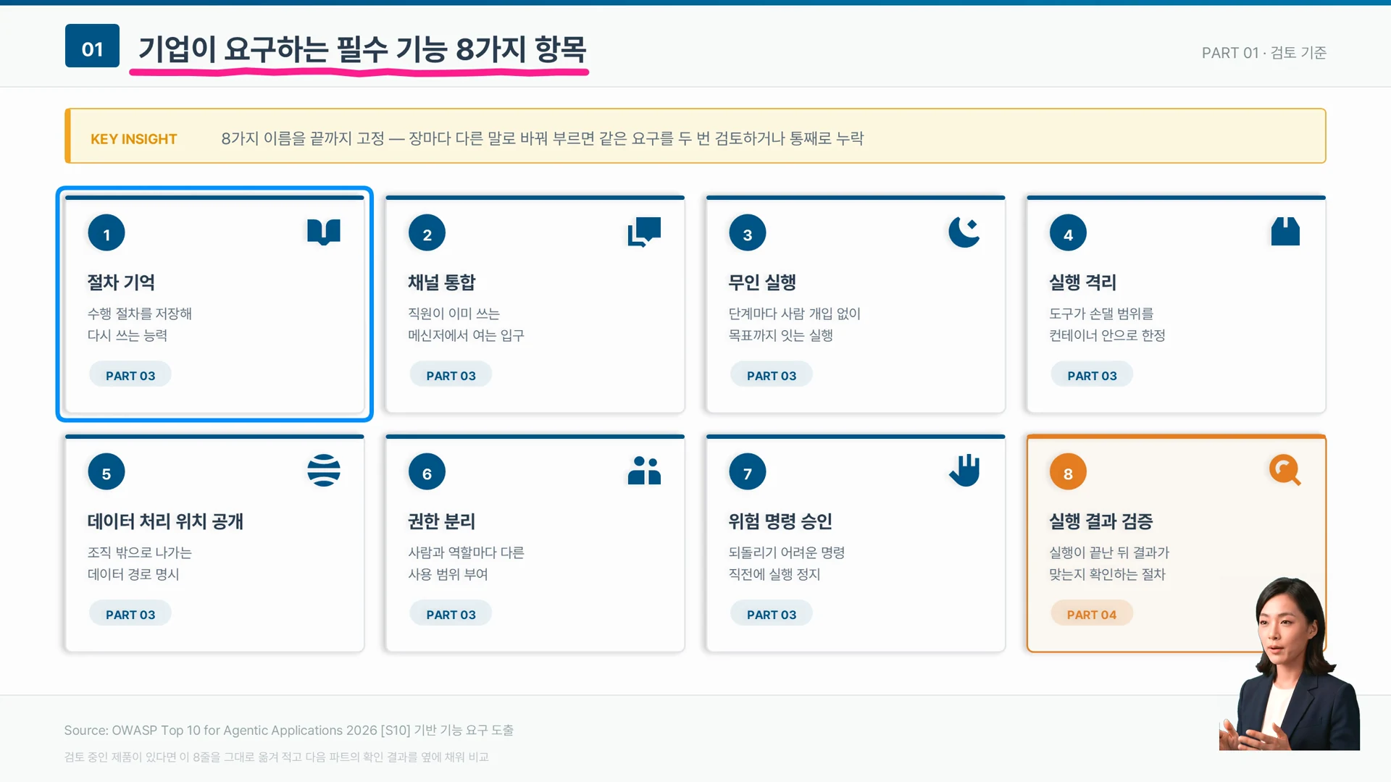Click the 위험 명령 승인 card title
This screenshot has height=782, width=1391.
click(x=780, y=521)
